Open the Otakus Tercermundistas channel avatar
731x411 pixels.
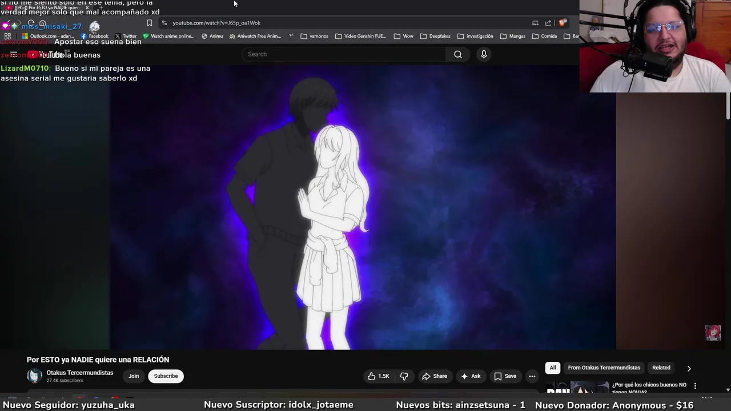(35, 376)
